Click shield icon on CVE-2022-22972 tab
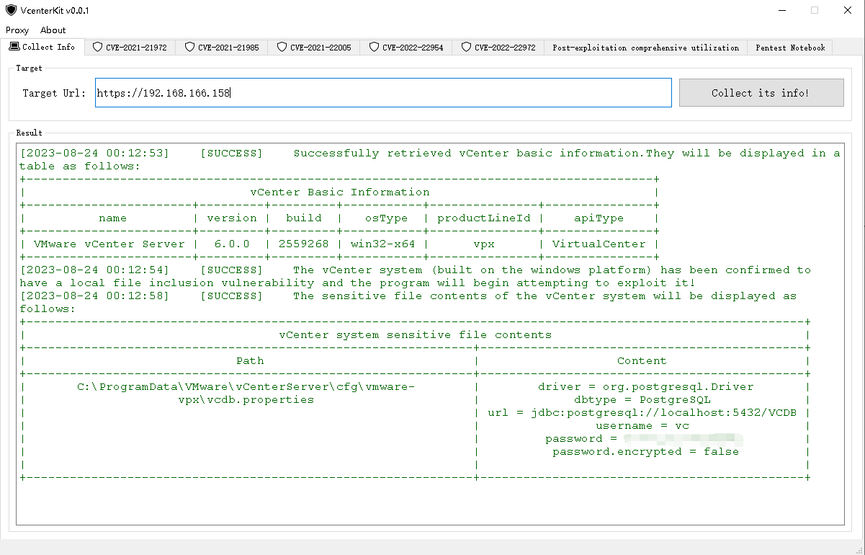The image size is (865, 555). 467,48
